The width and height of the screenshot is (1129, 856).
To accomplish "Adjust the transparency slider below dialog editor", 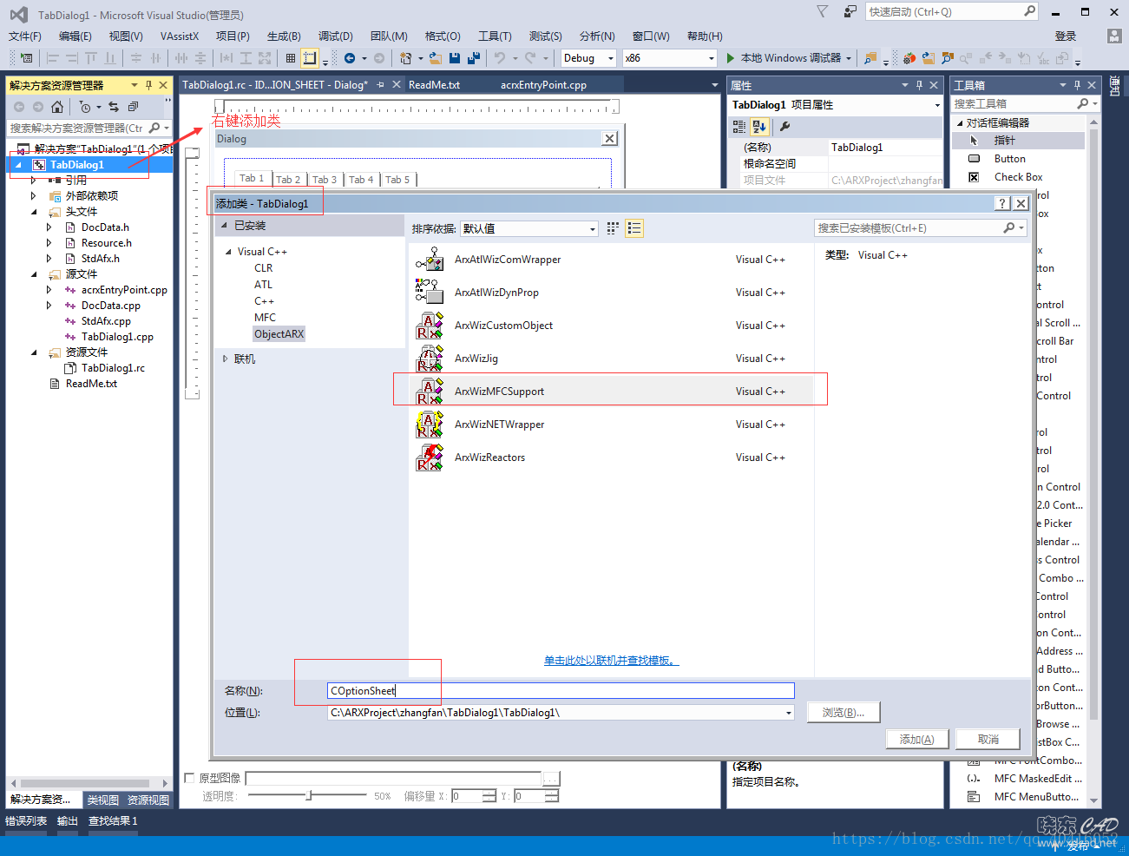I will point(309,795).
